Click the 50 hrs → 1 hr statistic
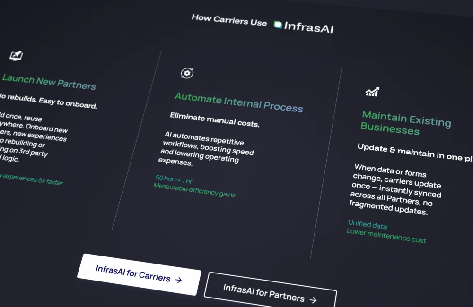 (x=174, y=179)
